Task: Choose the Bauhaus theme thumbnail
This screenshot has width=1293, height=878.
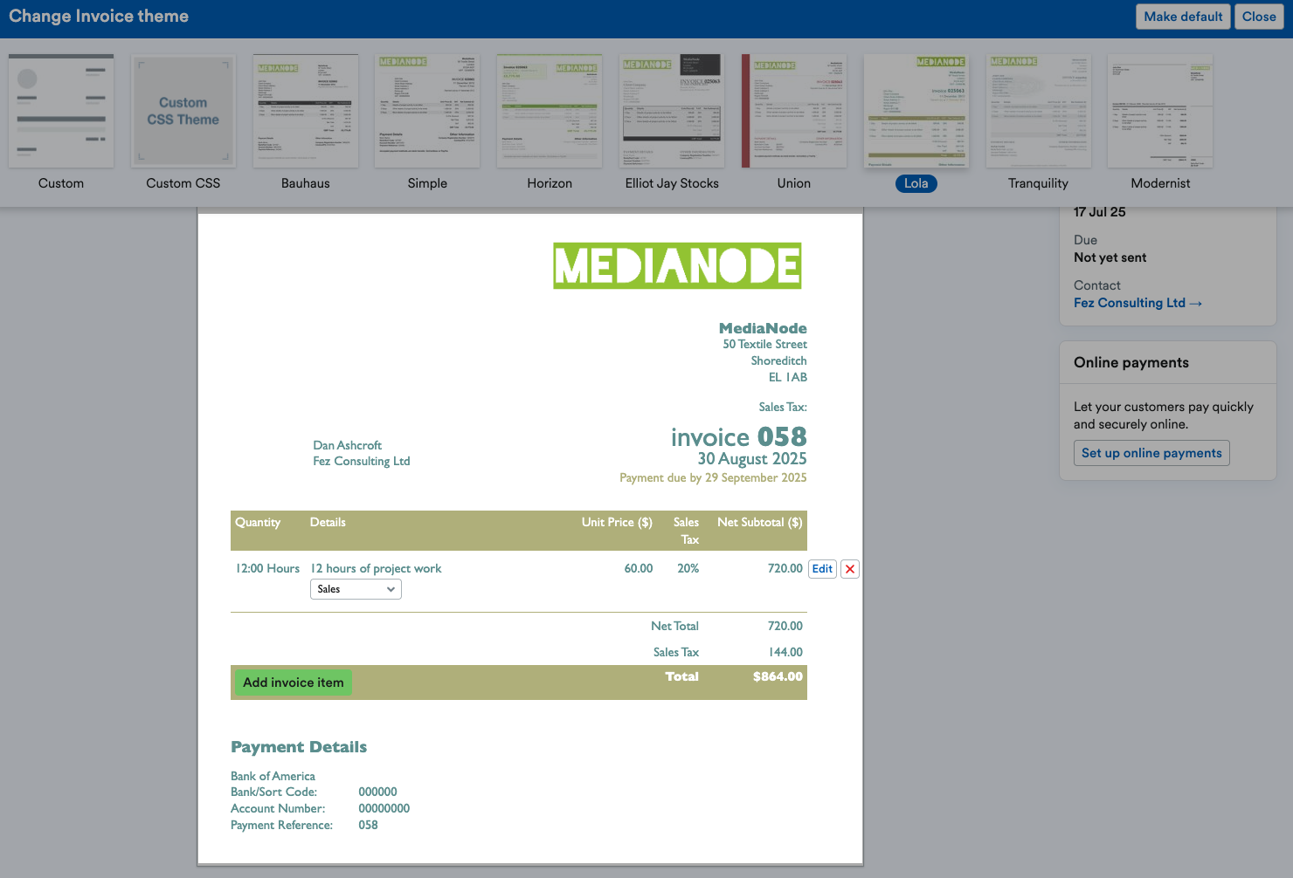Action: (x=306, y=111)
